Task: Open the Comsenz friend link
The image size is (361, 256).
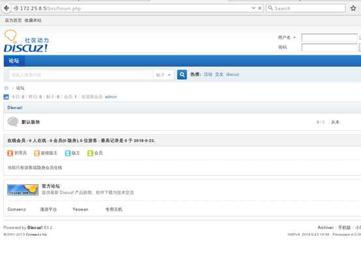Action: click(x=16, y=209)
